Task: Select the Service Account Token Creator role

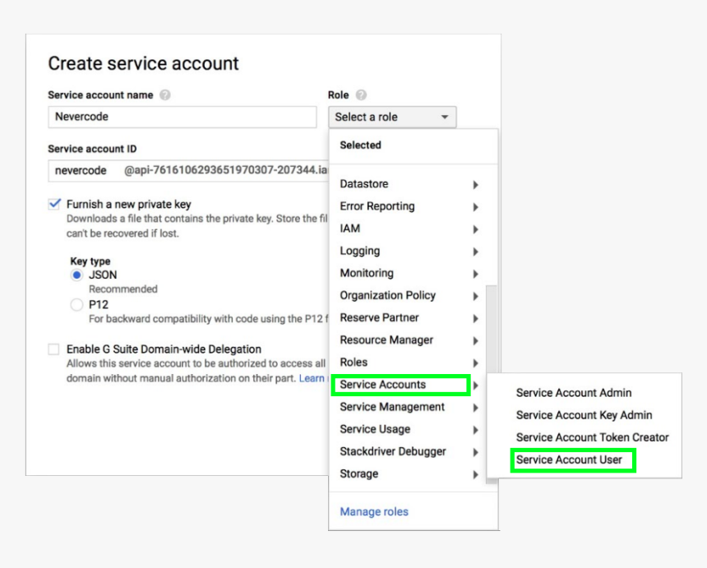Action: (x=592, y=437)
